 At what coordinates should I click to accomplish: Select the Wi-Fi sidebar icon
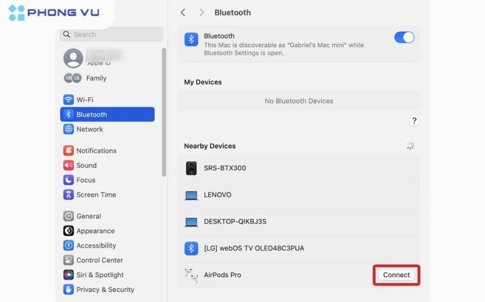click(69, 100)
